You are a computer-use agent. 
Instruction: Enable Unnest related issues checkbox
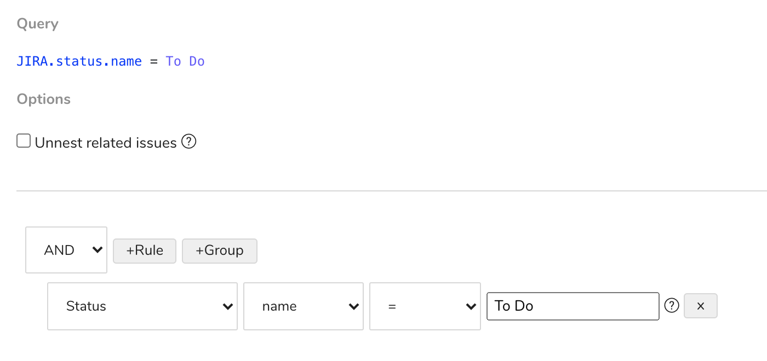24,141
